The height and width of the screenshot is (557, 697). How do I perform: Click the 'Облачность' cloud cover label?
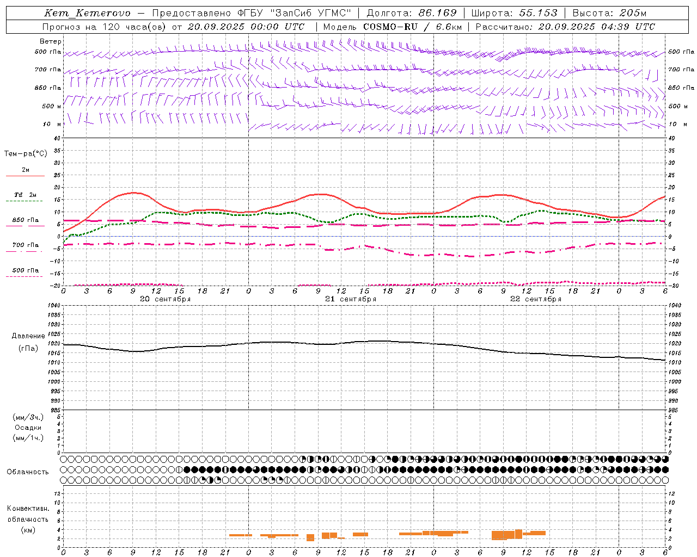(x=28, y=472)
